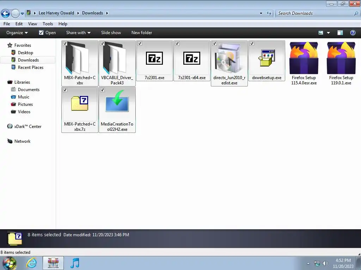The image size is (361, 270).
Task: Open the view options dropdown arrow
Action: (x=329, y=33)
